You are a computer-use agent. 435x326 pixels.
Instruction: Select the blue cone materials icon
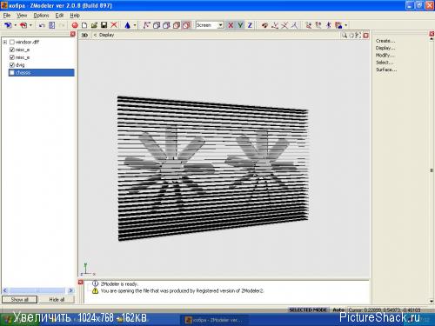(127, 25)
